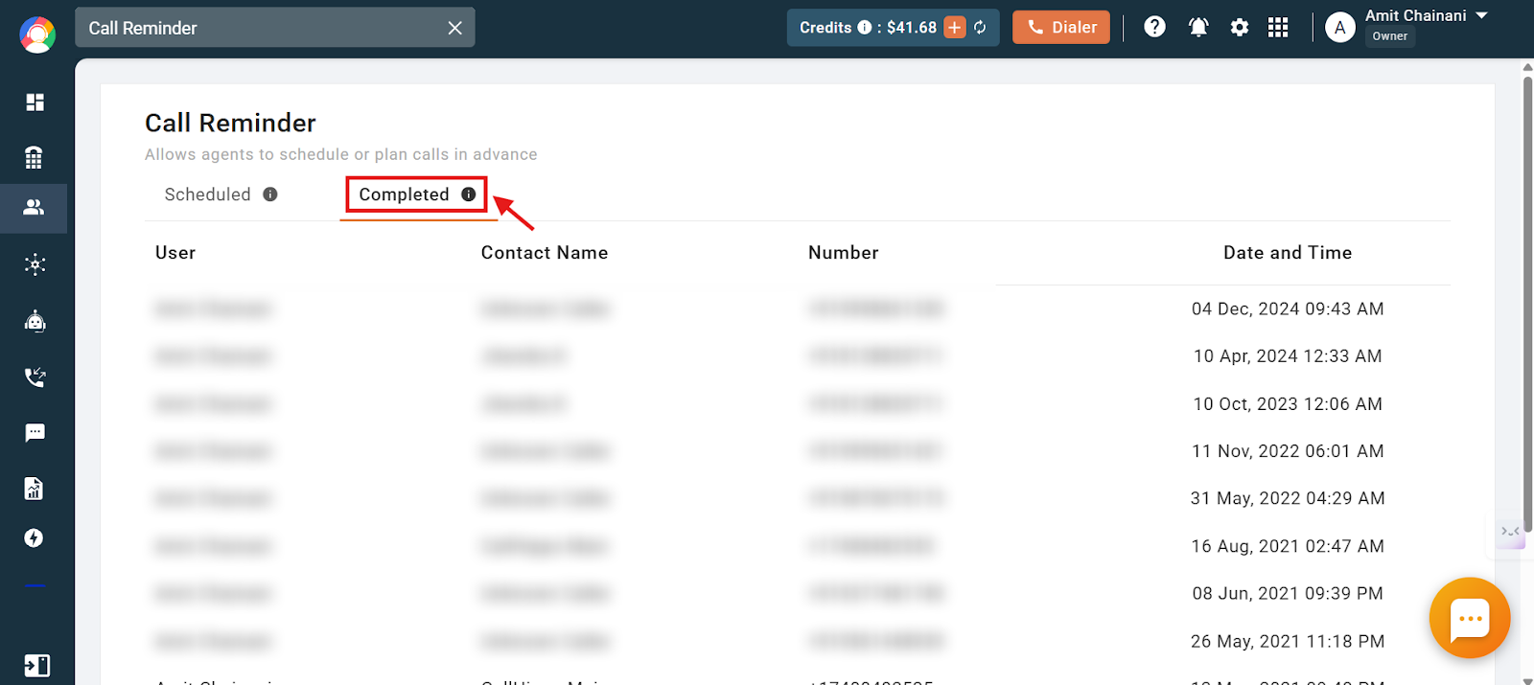The width and height of the screenshot is (1534, 685).
Task: Open the orange live chat bubble
Action: (1470, 618)
